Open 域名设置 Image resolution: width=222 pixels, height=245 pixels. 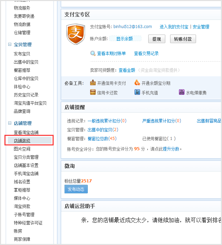[x=22, y=182]
